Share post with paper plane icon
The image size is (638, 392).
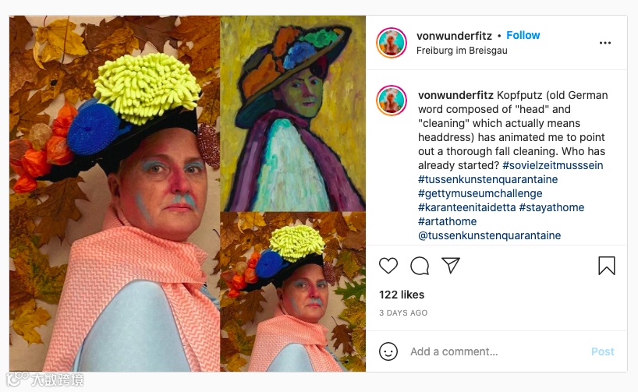[451, 266]
